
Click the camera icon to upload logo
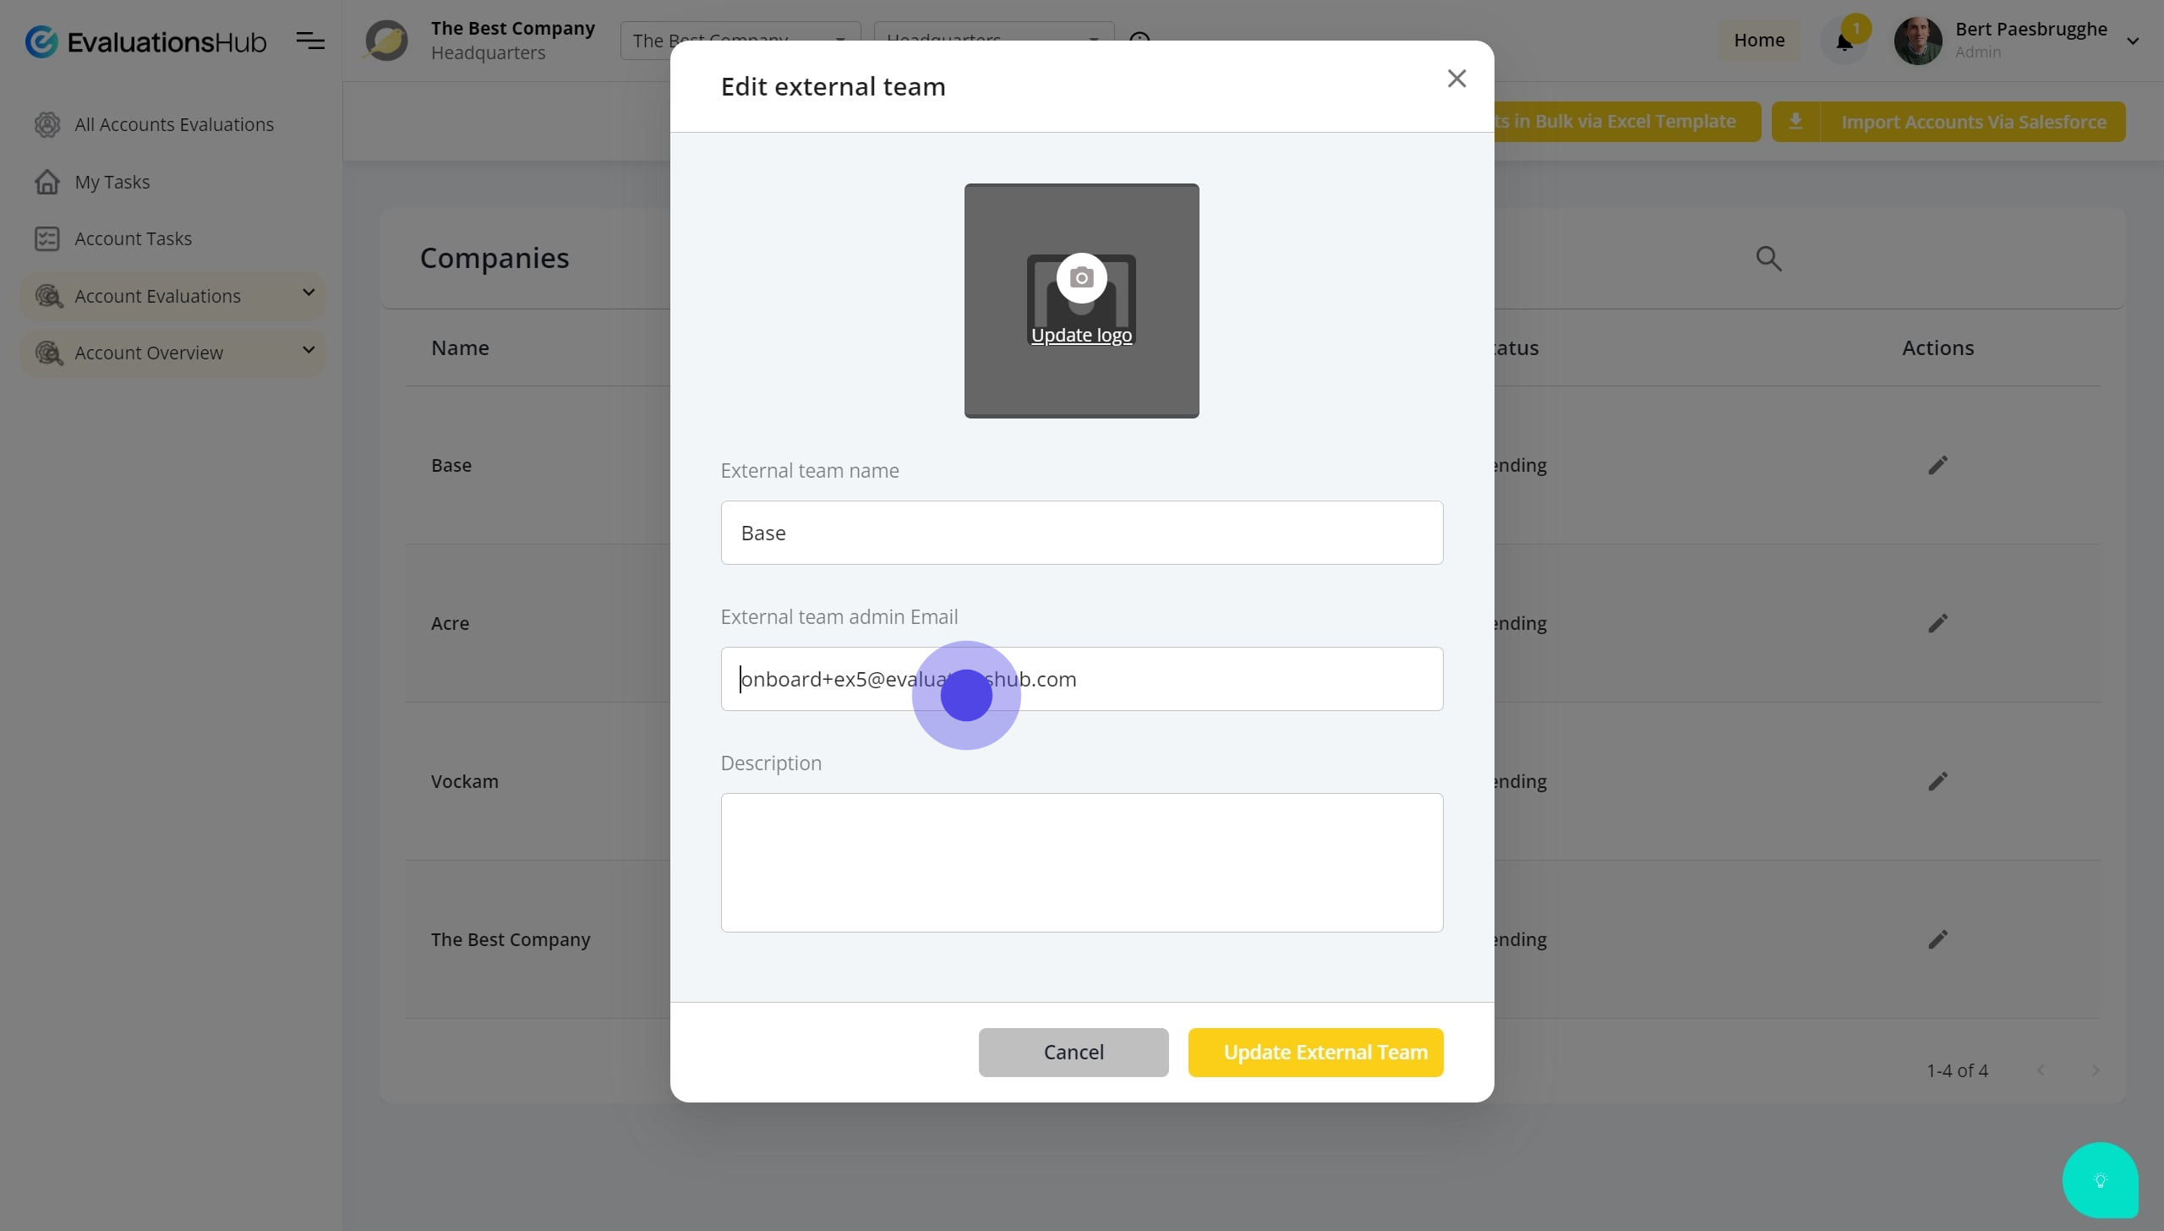[1081, 277]
